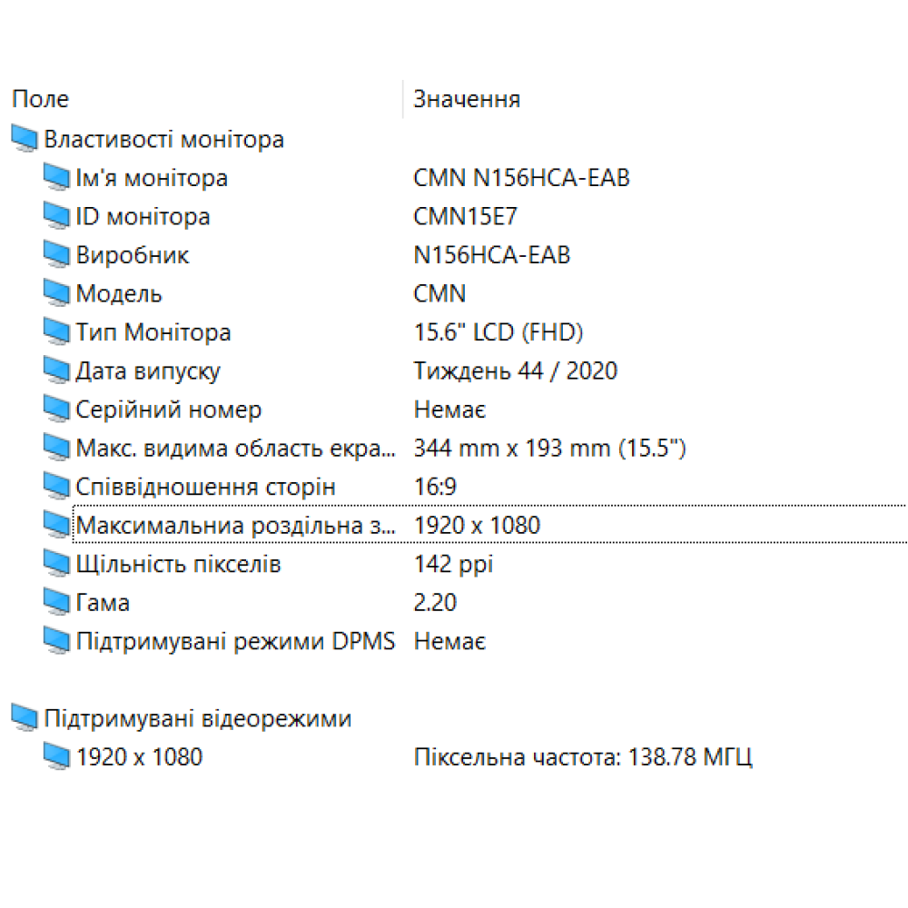Click the monitor icon next to Гама
908x908 pixels.
click(56, 603)
